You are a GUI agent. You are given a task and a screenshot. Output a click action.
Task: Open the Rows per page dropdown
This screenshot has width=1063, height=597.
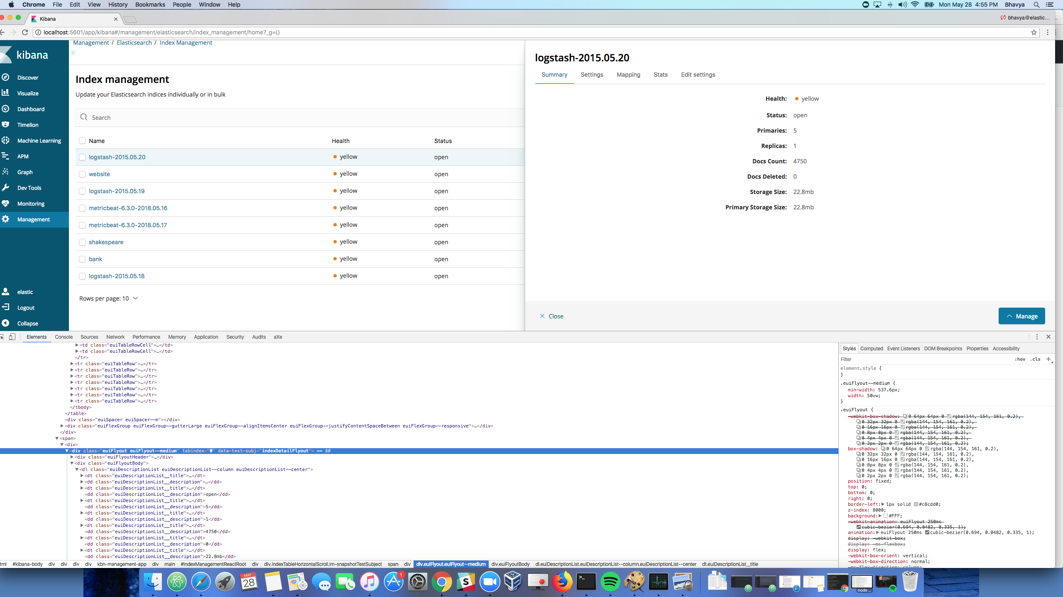click(109, 298)
